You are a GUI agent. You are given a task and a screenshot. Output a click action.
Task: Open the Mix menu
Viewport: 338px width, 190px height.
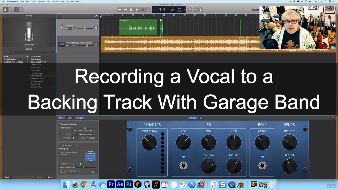pos(49,1)
